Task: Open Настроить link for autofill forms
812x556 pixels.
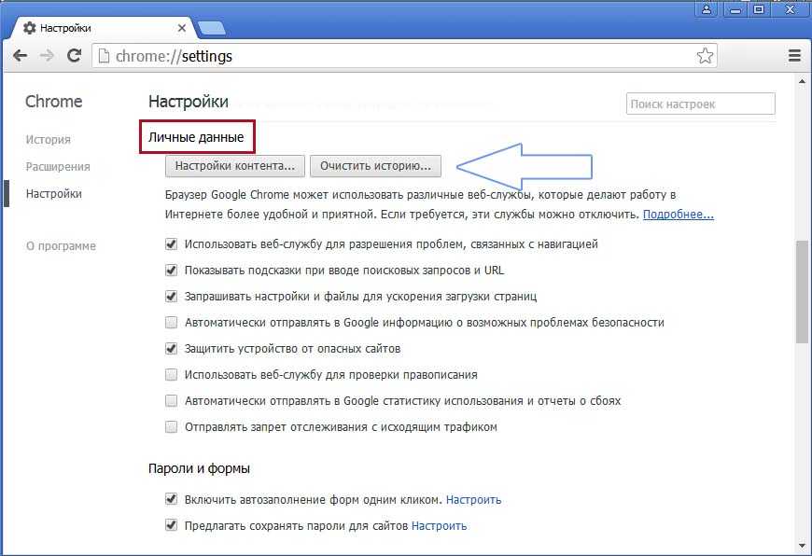Action: coord(473,500)
